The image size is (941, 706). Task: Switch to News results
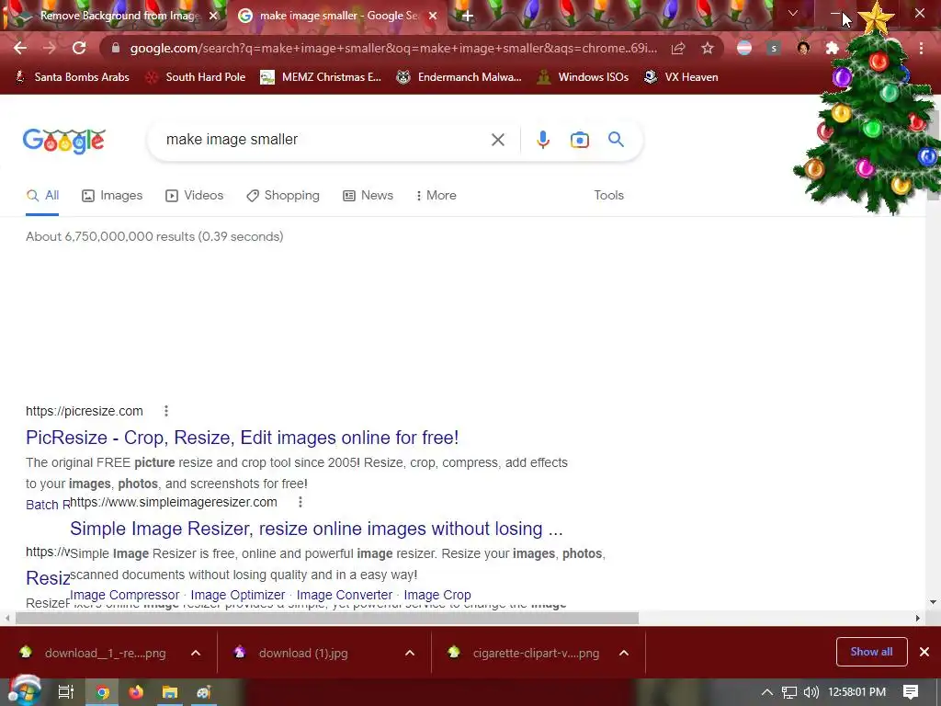click(x=368, y=195)
